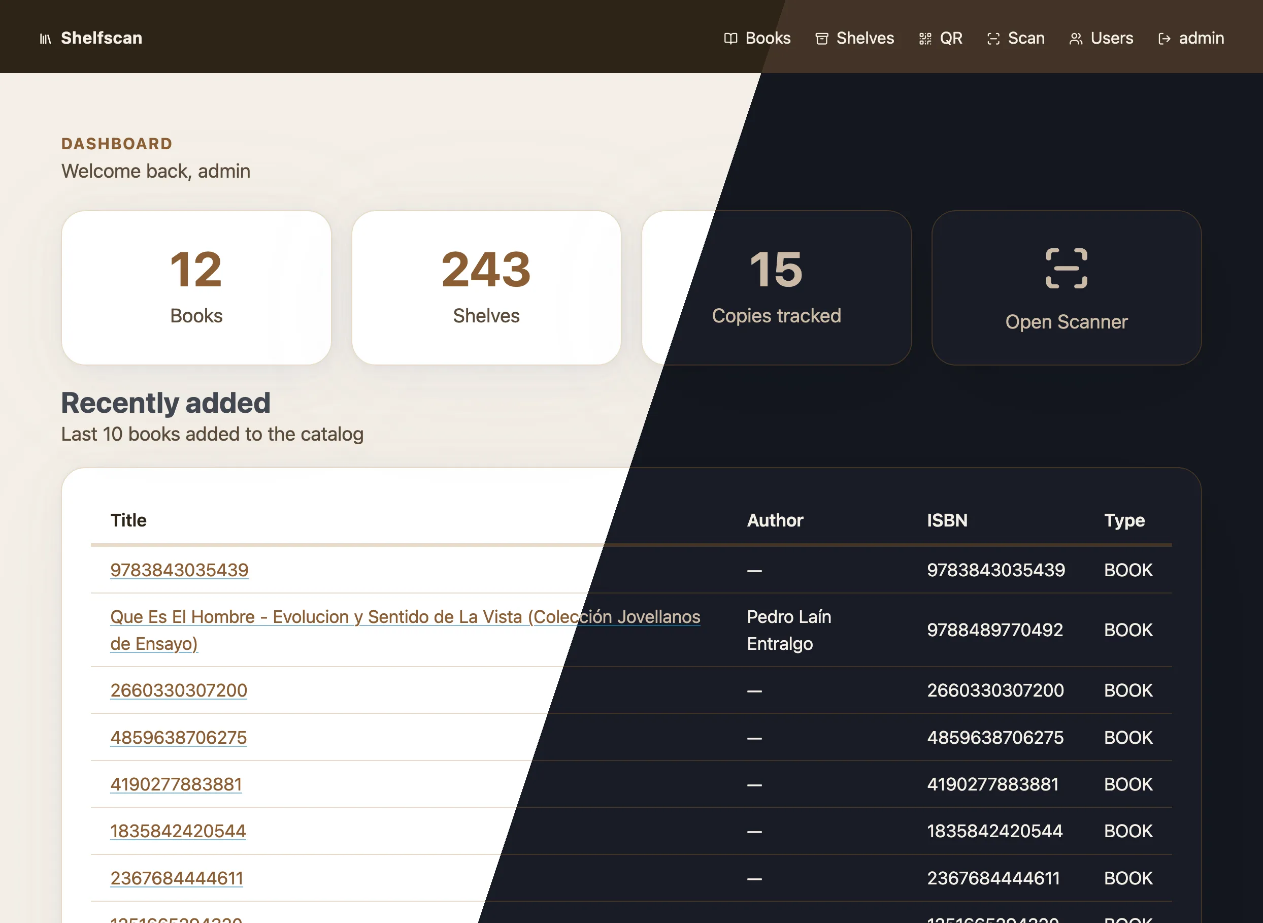Open the 12 Books stat card

[196, 288]
